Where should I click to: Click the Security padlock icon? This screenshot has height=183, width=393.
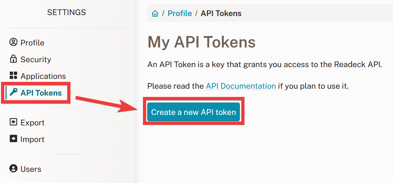click(x=13, y=59)
